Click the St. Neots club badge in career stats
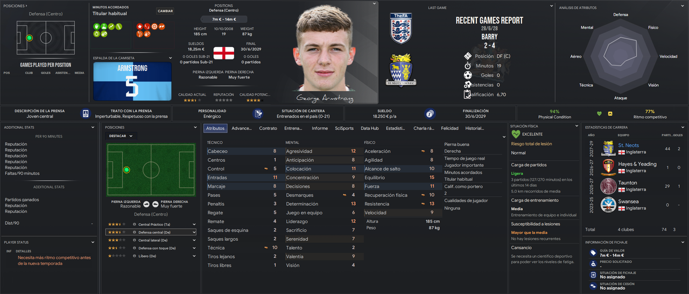 click(608, 148)
